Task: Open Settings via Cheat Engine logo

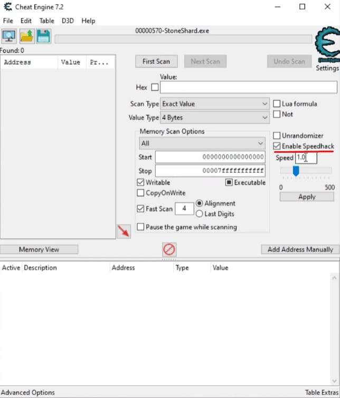Action: pyautogui.click(x=327, y=45)
